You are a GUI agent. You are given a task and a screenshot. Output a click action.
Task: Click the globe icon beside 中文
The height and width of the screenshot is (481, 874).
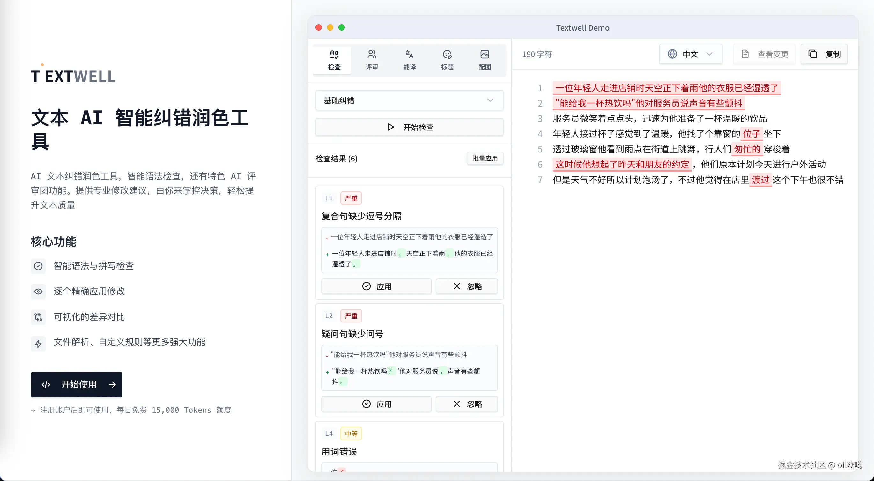(x=672, y=54)
